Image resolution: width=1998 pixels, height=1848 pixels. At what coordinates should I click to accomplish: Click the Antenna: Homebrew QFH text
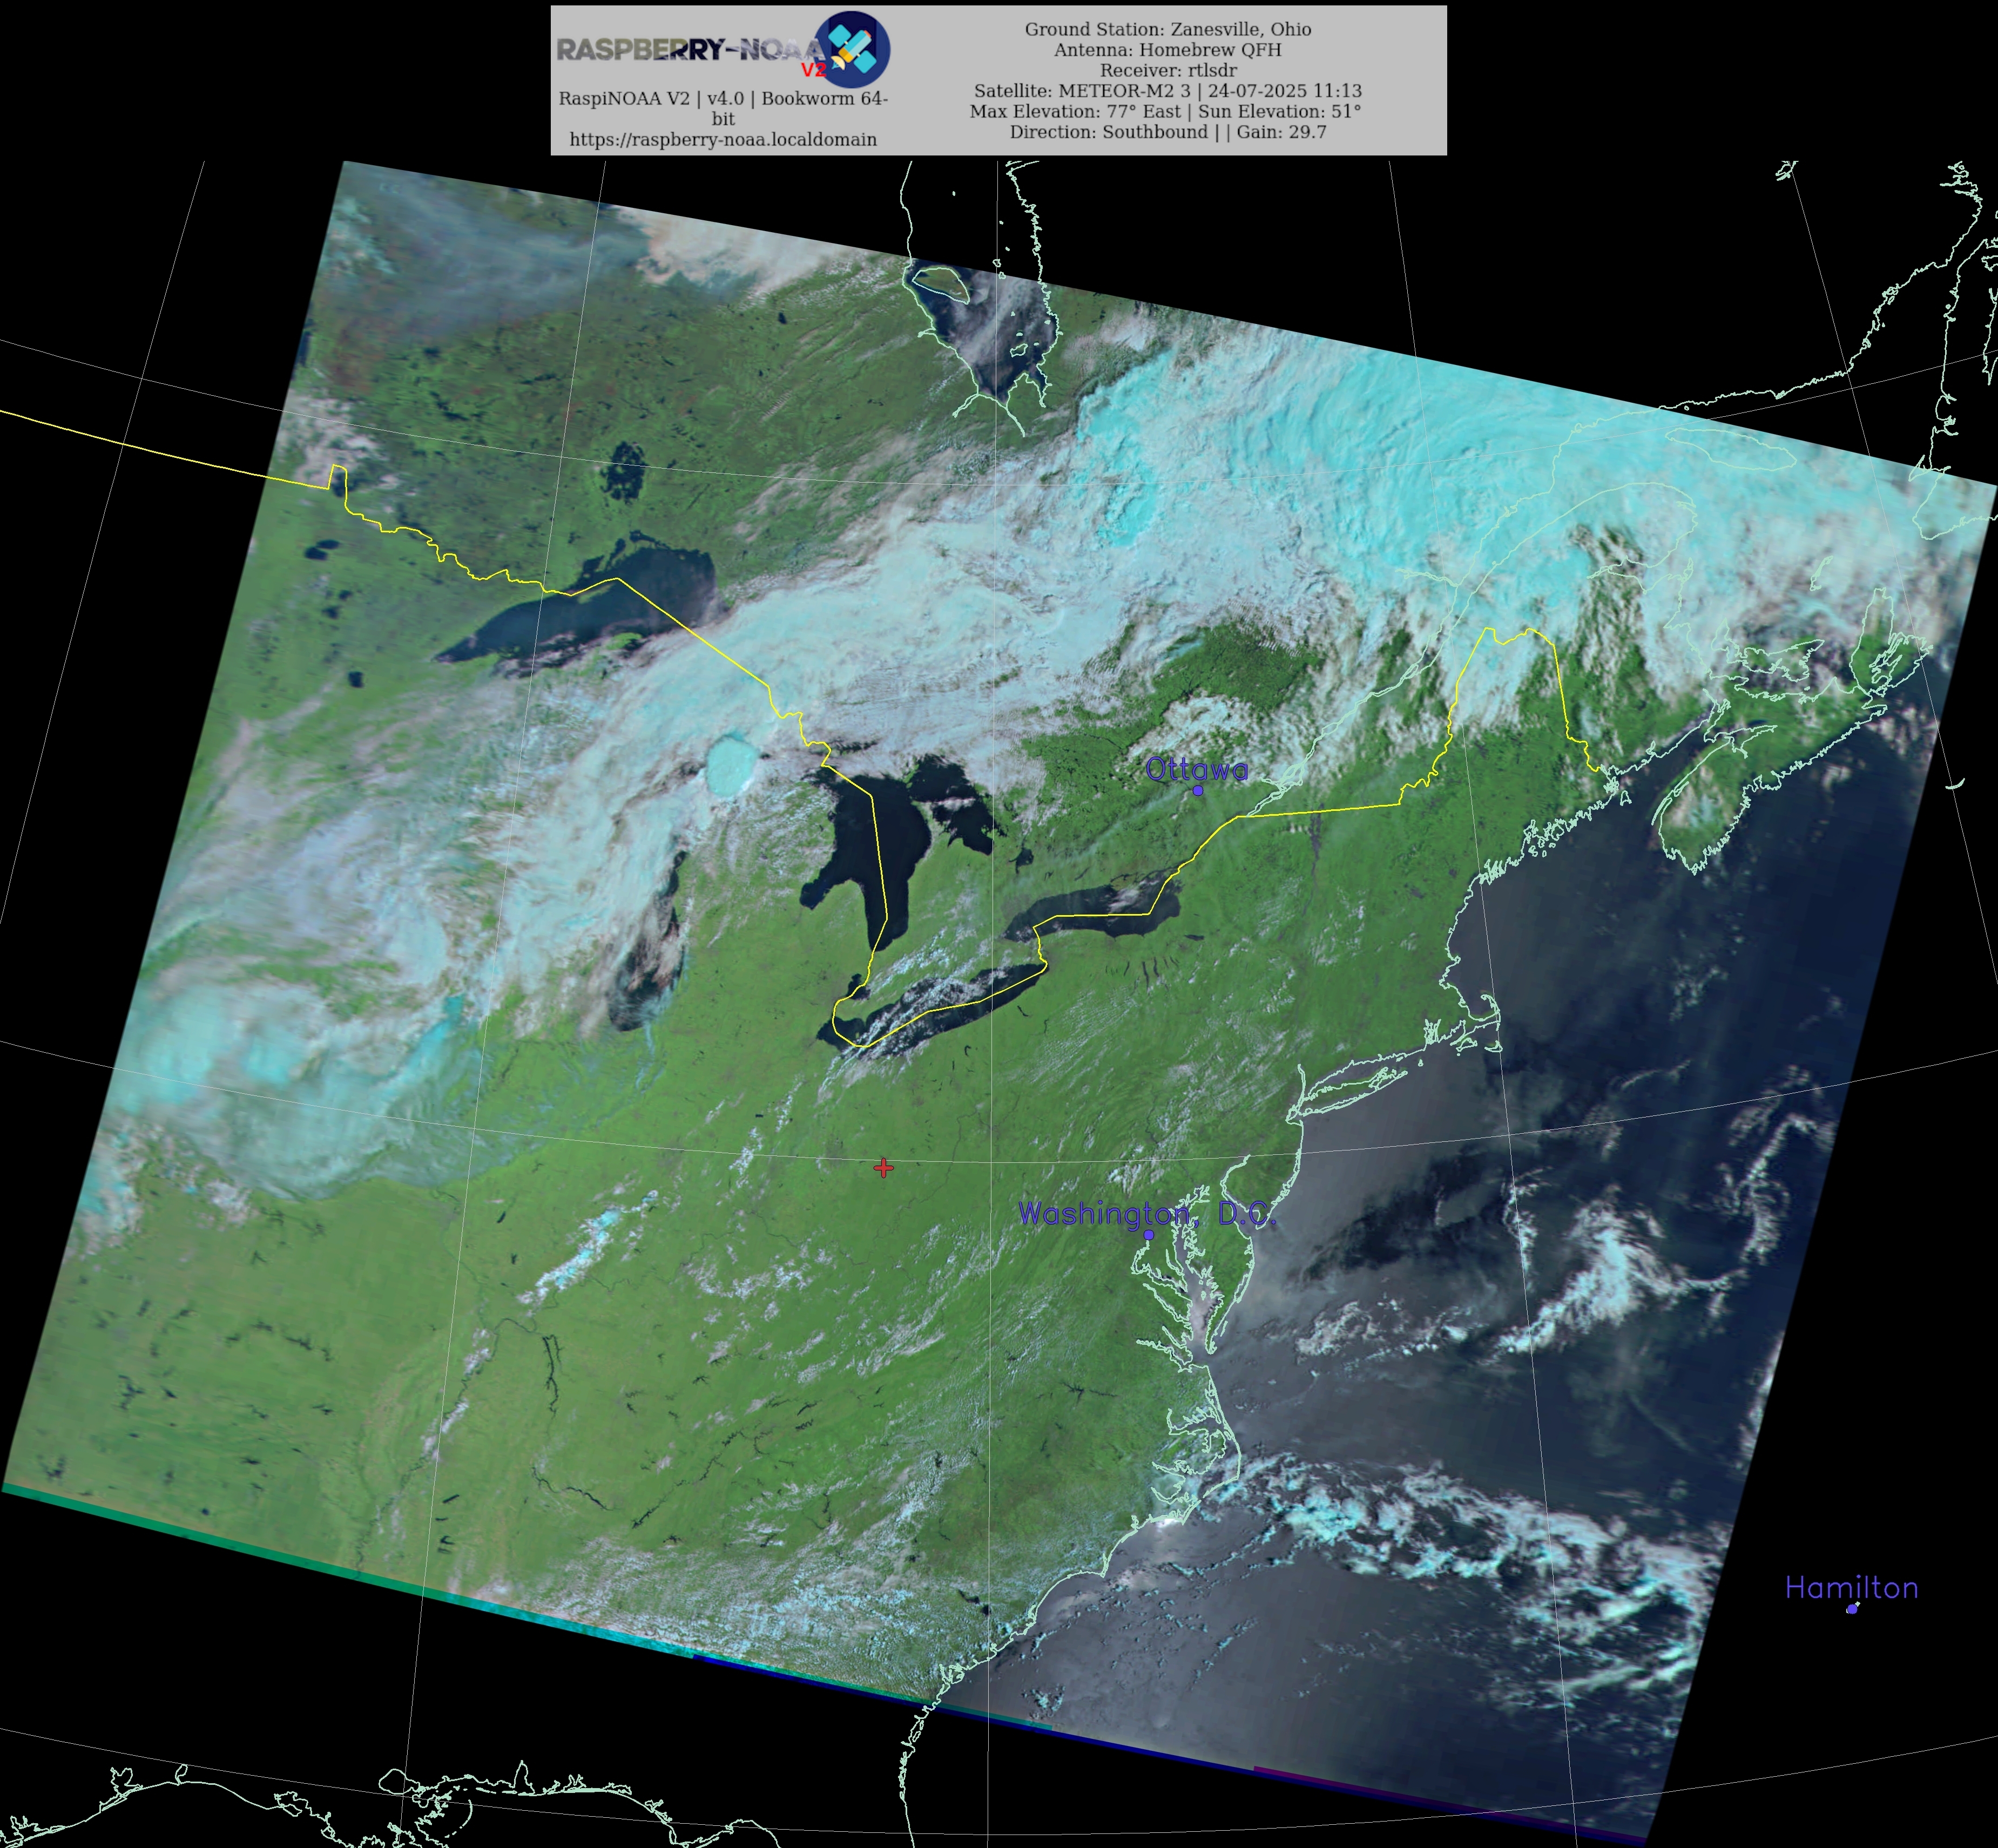1167,49
